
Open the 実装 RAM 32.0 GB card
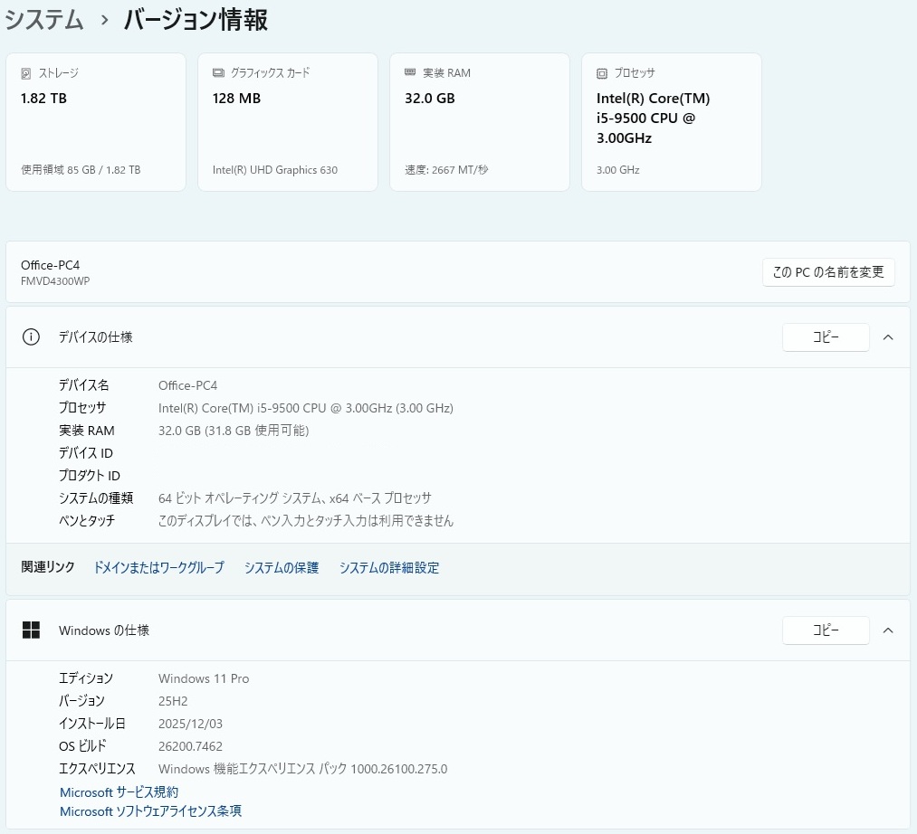coord(480,122)
